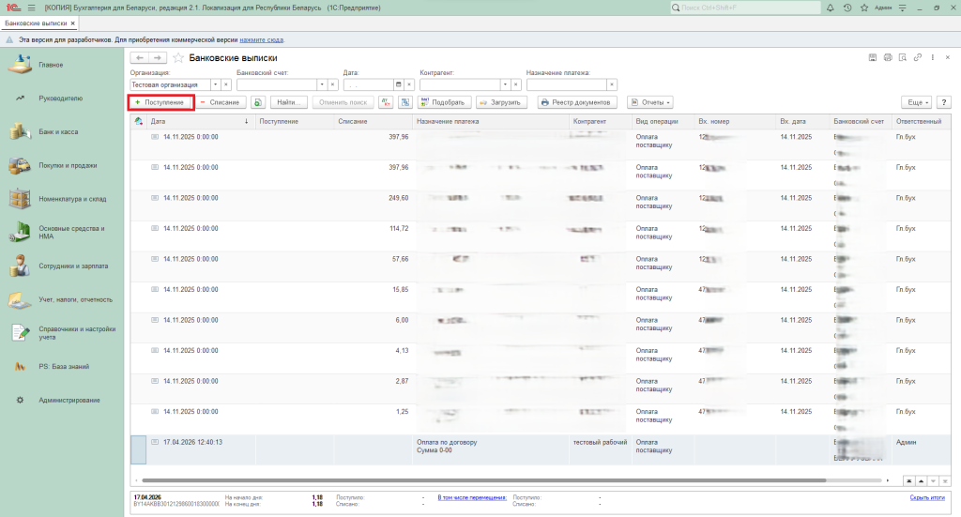Open Покупки и продажи section

tap(68, 165)
